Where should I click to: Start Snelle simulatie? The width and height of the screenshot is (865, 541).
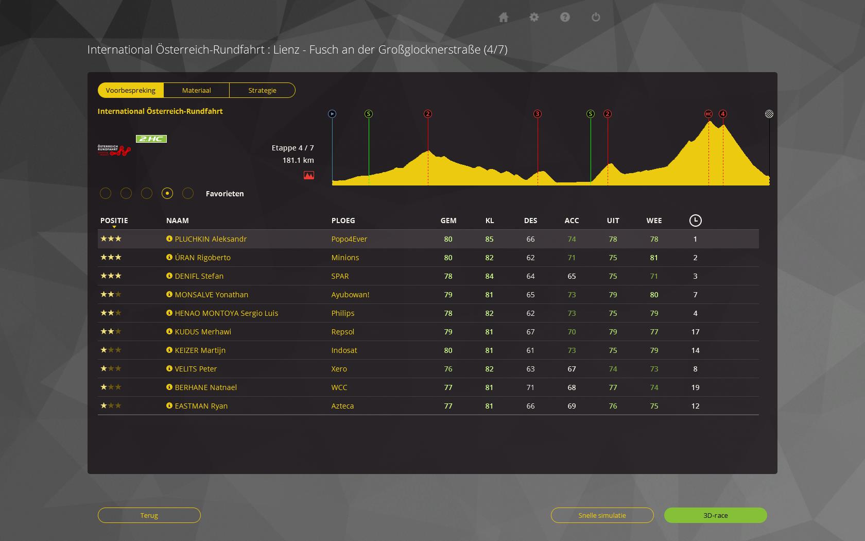tap(602, 515)
